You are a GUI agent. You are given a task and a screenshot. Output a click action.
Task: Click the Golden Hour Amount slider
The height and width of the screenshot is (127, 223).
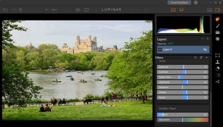pos(183,115)
